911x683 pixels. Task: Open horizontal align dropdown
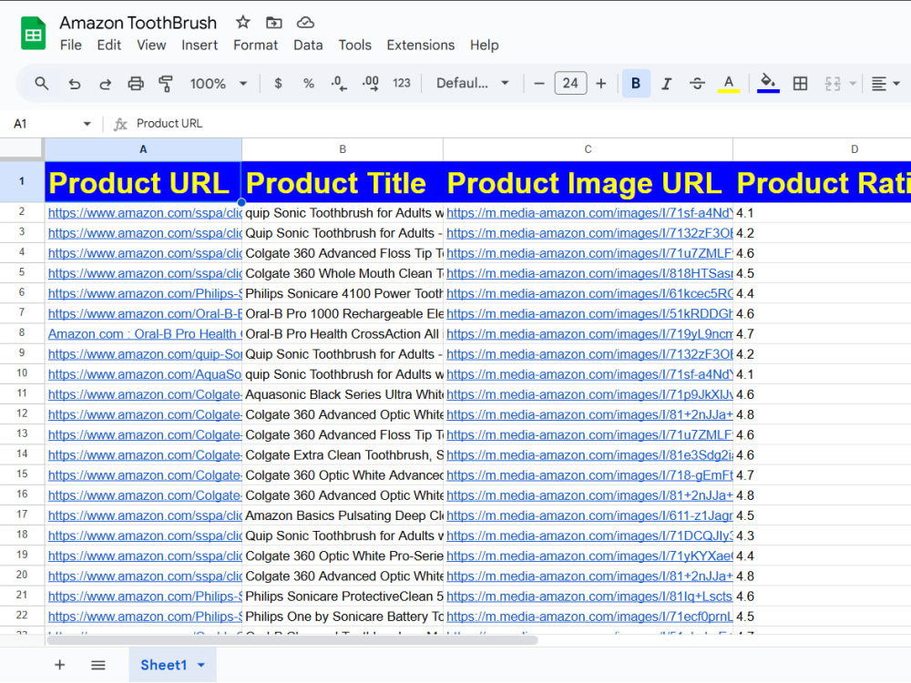click(x=885, y=84)
